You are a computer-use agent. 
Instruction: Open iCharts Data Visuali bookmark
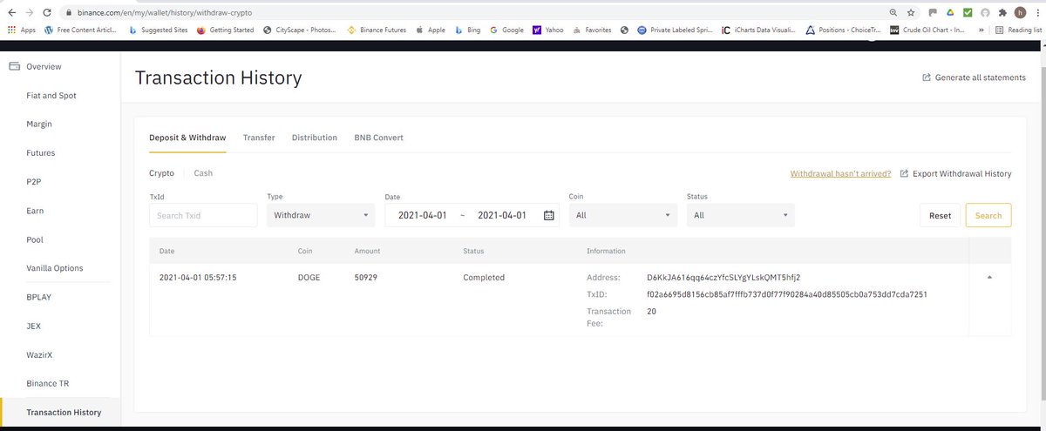click(758, 30)
